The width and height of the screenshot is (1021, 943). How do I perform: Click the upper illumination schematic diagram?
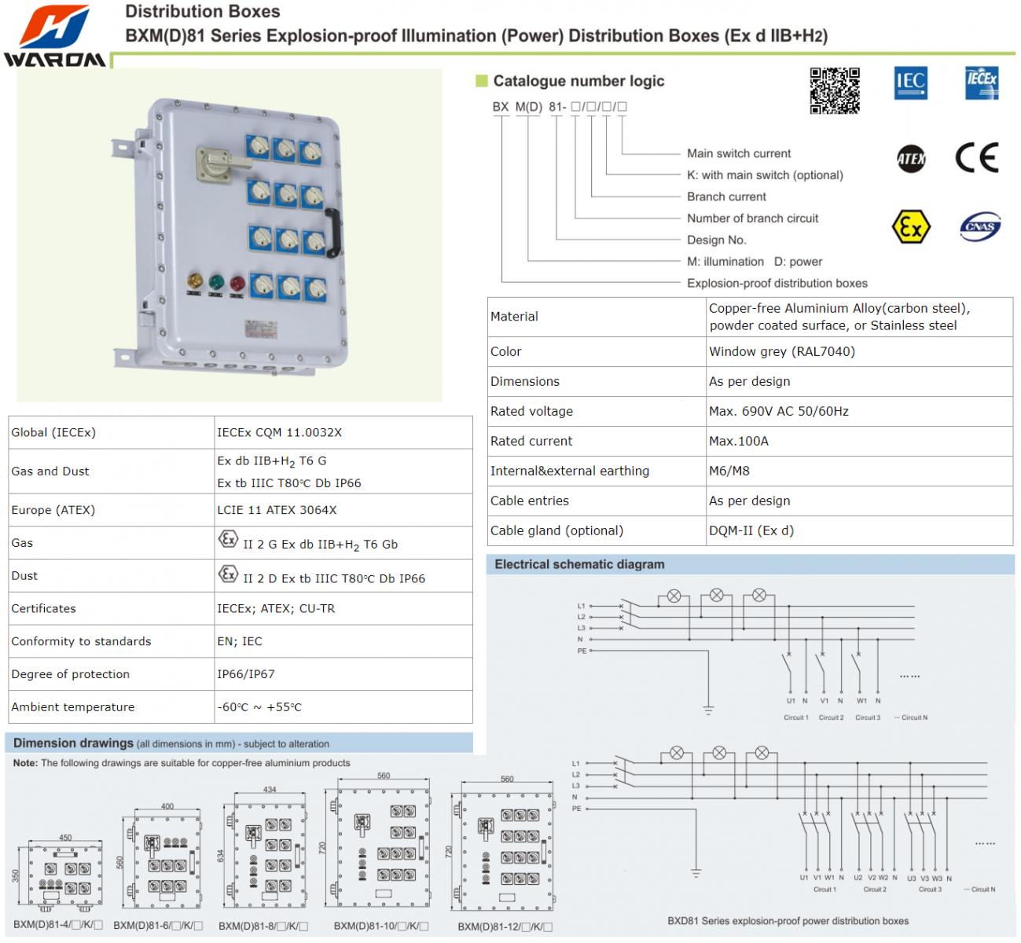[x=753, y=654]
